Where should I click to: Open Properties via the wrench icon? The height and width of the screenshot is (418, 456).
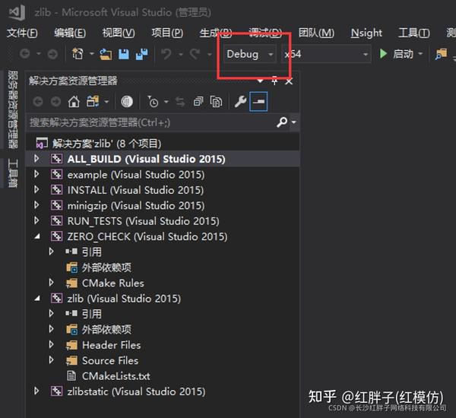[x=240, y=102]
